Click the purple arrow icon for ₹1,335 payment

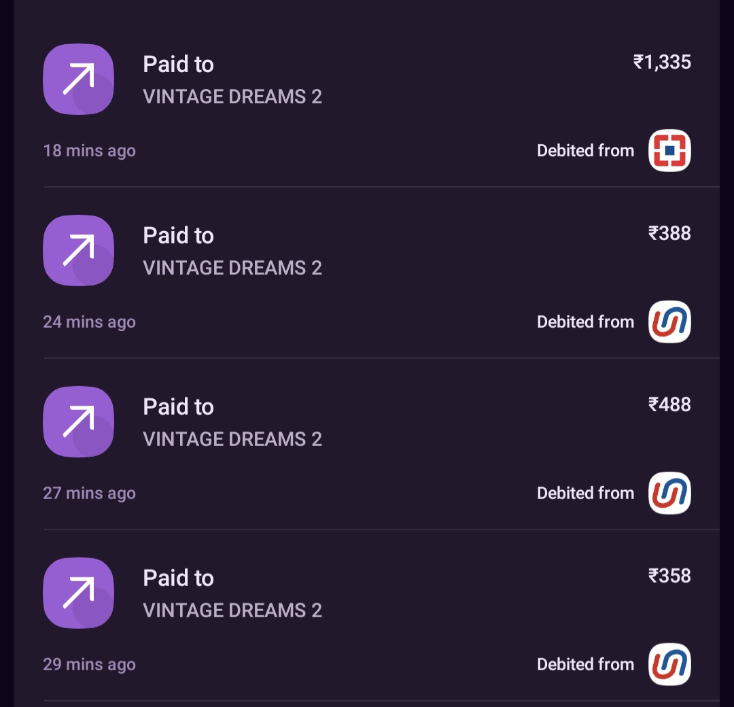pos(78,80)
